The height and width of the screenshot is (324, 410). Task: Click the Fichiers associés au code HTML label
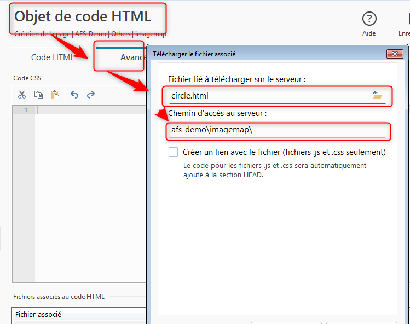point(59,297)
